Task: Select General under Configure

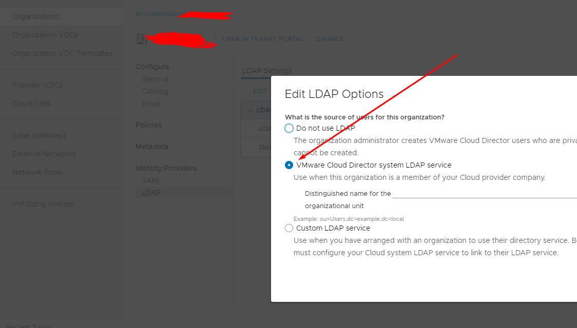Action: [155, 79]
